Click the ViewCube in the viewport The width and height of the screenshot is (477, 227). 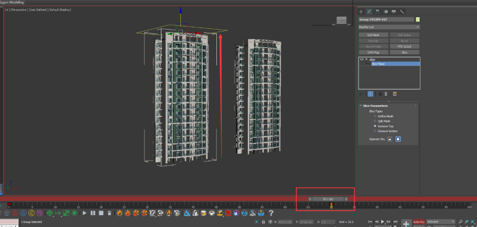341,21
